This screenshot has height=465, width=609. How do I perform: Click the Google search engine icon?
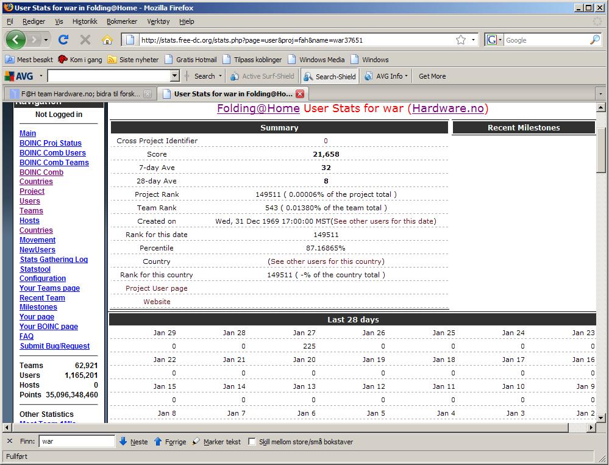pyautogui.click(x=492, y=40)
